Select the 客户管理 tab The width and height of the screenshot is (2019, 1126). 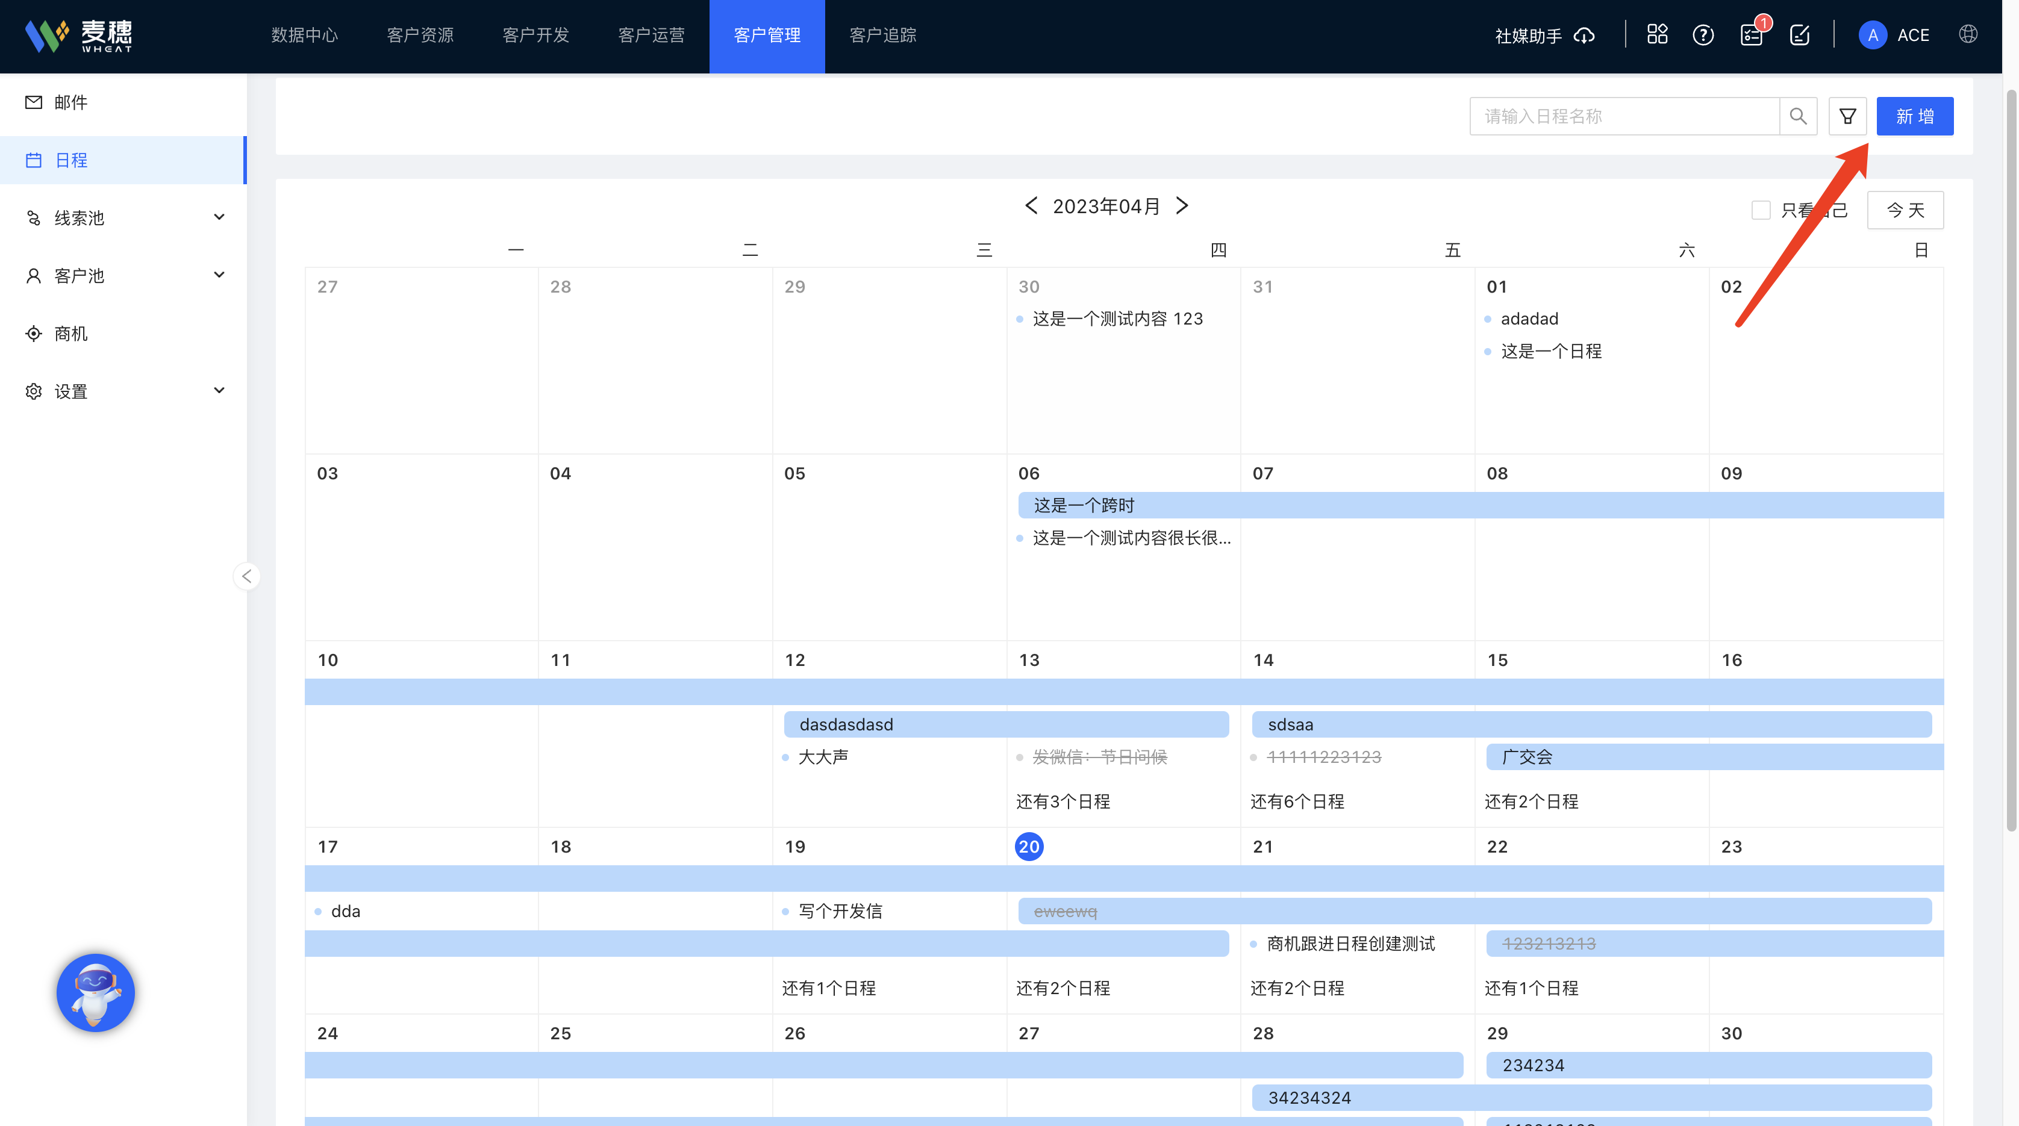(767, 36)
